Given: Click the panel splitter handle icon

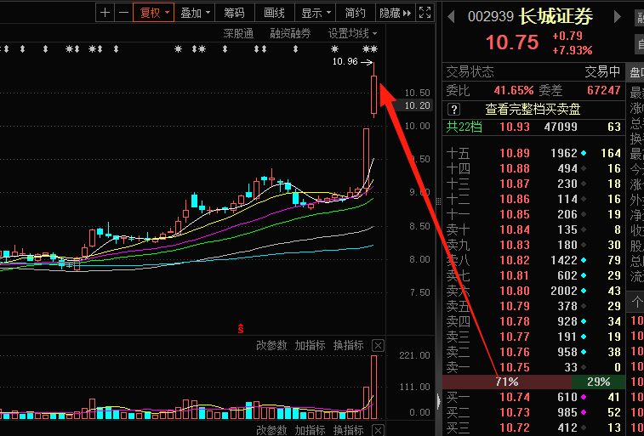Looking at the screenshot, I should tap(438, 201).
